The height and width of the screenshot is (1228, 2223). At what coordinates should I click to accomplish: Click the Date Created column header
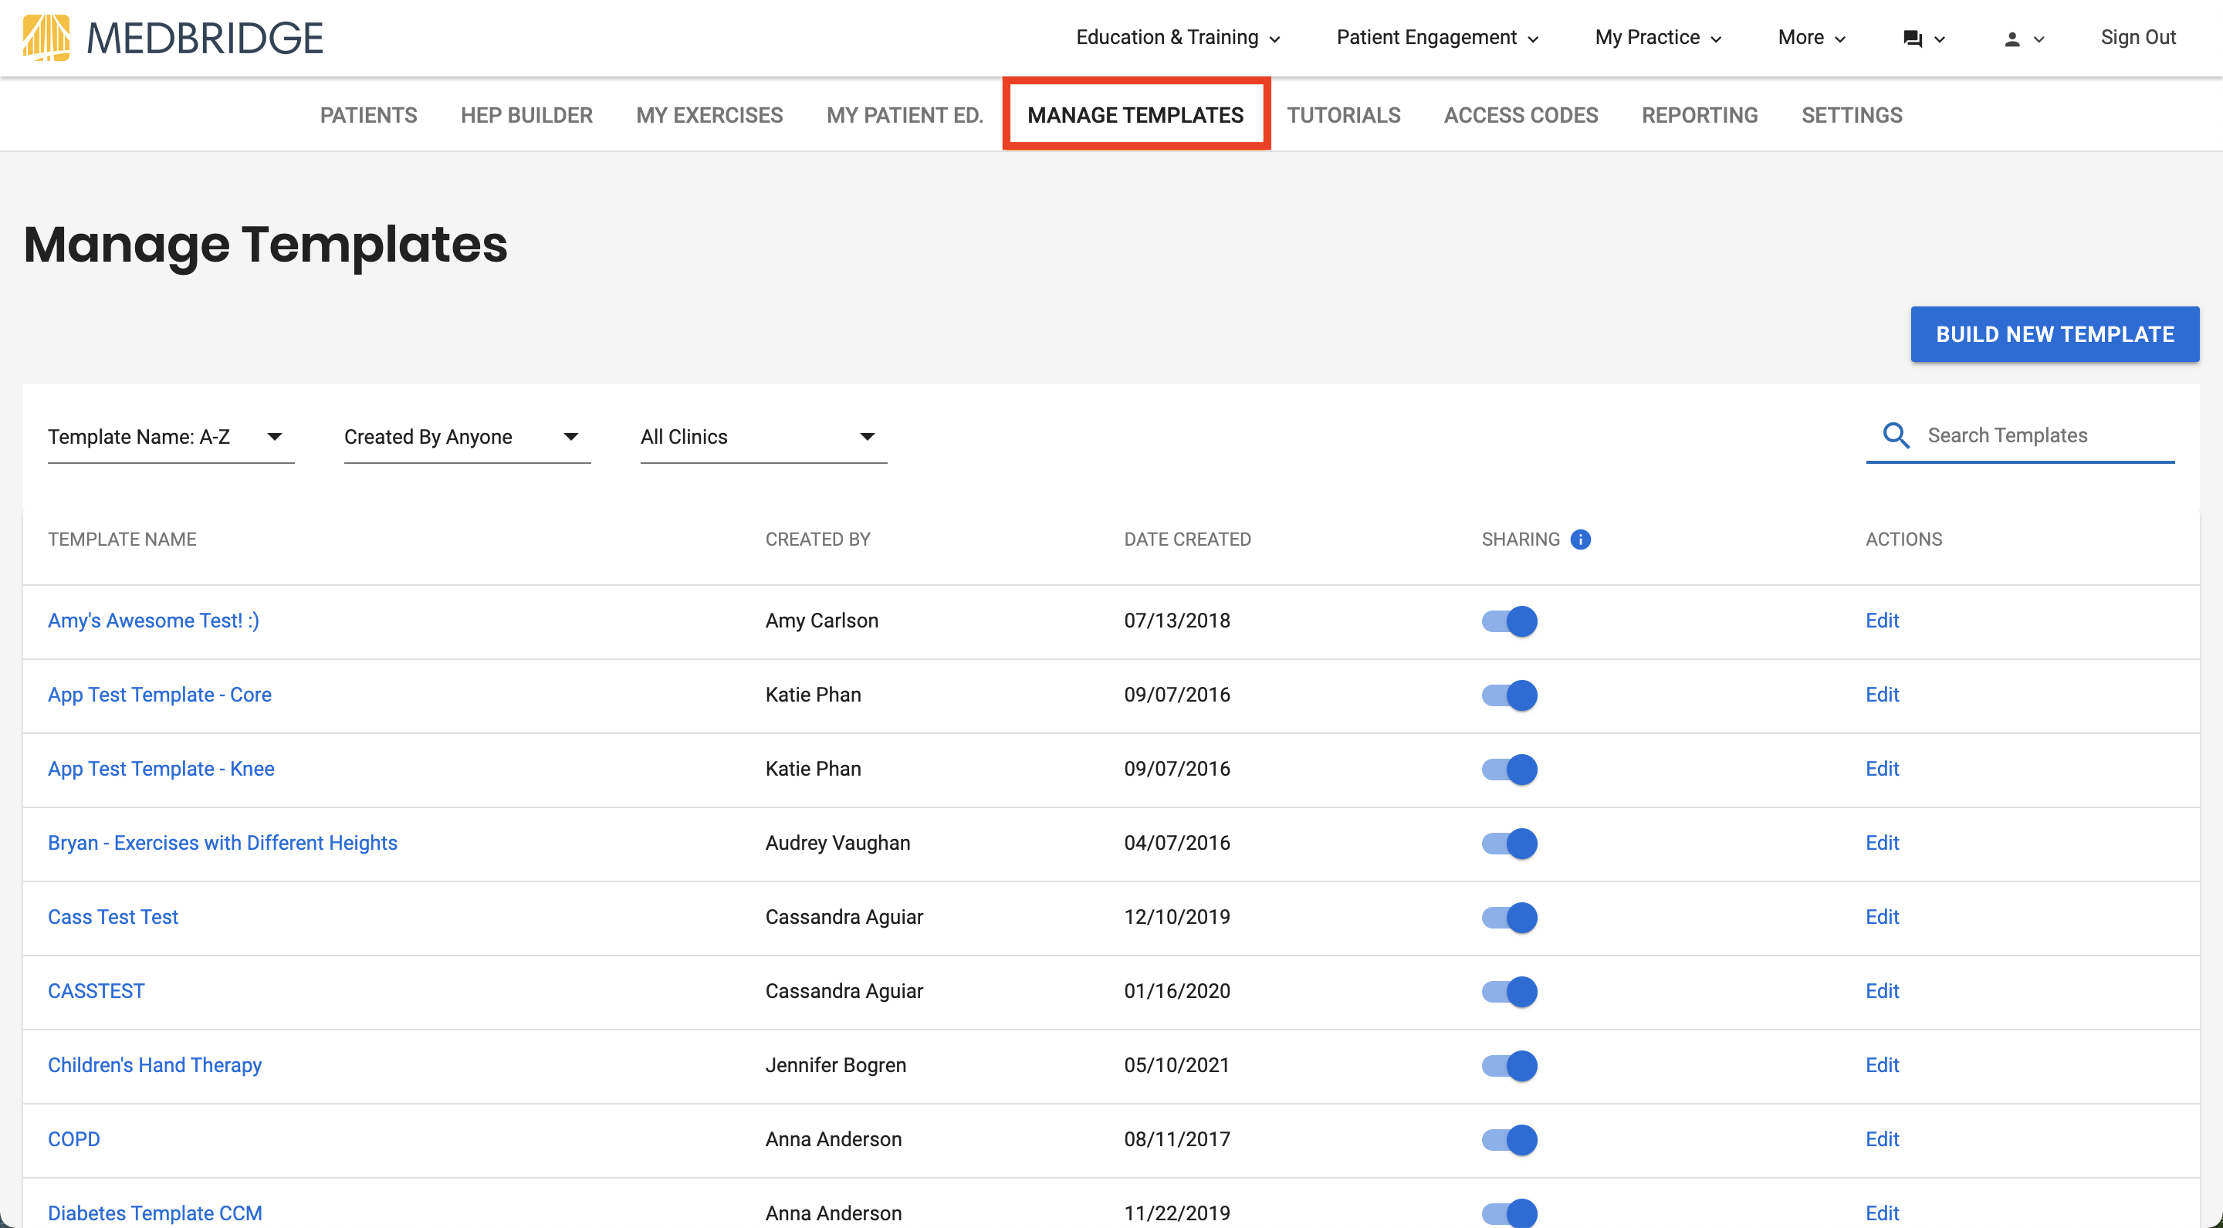coord(1187,540)
